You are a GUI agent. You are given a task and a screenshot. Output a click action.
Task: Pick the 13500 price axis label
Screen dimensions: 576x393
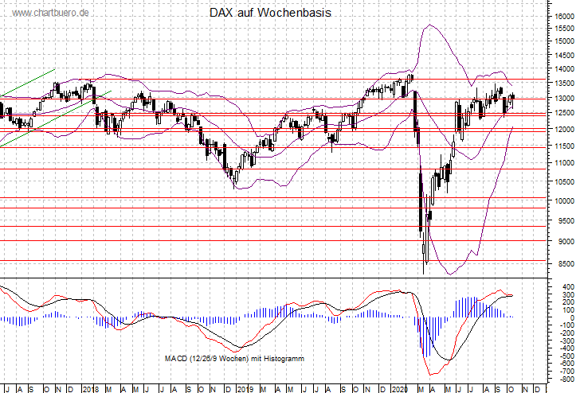(x=565, y=84)
